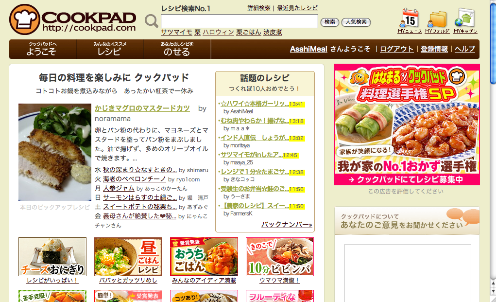This screenshot has height=302, width=496.
Task: Open the あなたのレシピを のせる tab
Action: (177, 49)
